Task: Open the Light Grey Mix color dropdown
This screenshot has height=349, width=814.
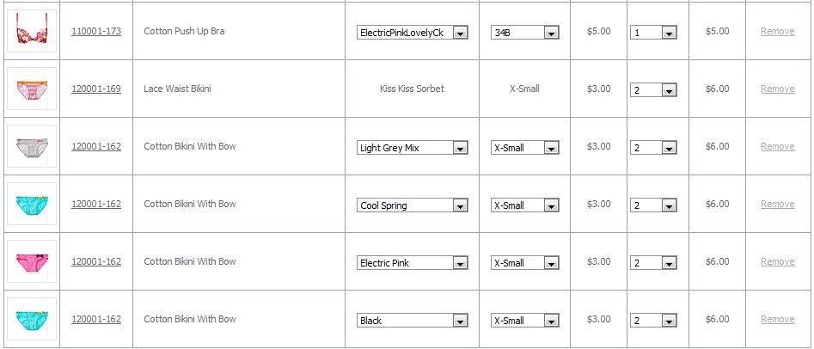Action: (x=413, y=148)
